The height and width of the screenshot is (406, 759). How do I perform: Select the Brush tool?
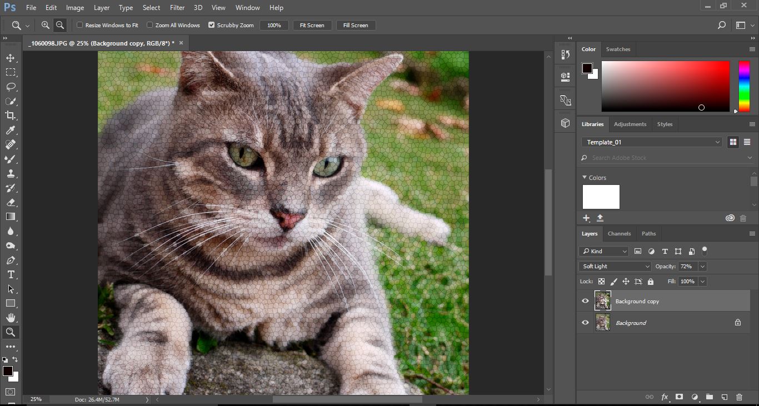(11, 159)
